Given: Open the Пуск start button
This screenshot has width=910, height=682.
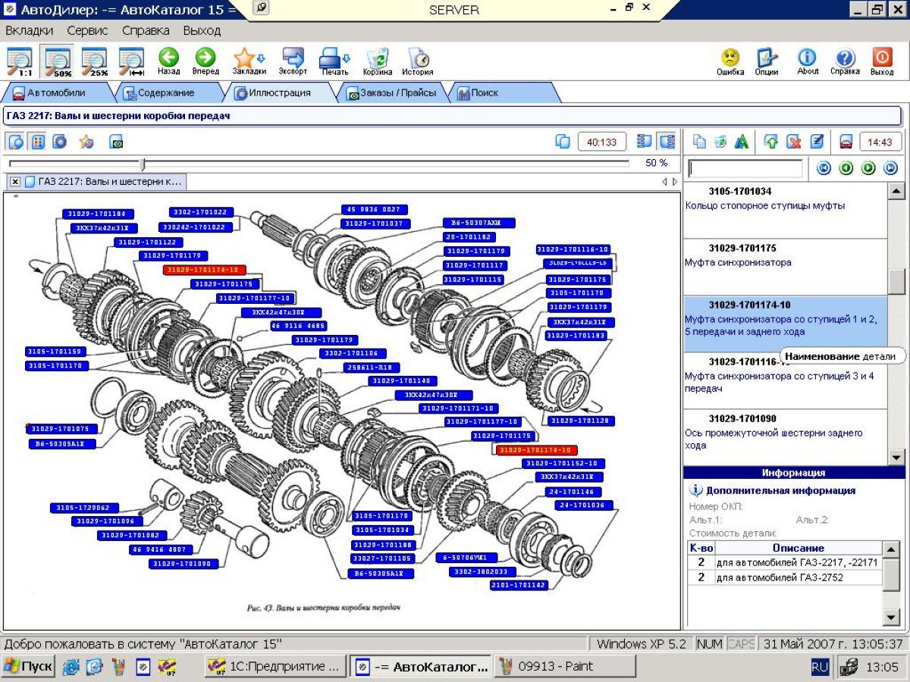Looking at the screenshot, I should pyautogui.click(x=28, y=667).
